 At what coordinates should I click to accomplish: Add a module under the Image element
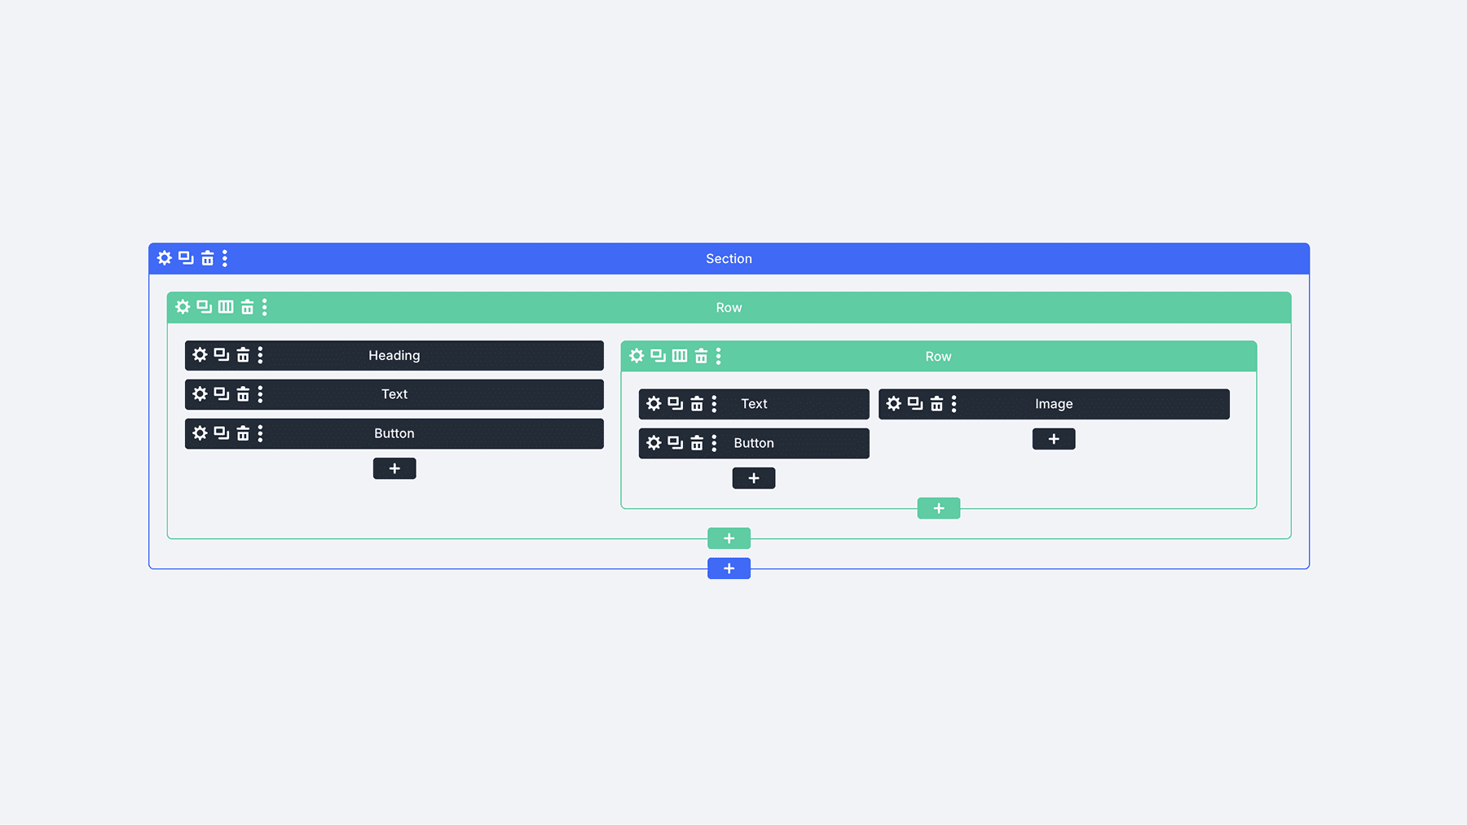tap(1054, 439)
